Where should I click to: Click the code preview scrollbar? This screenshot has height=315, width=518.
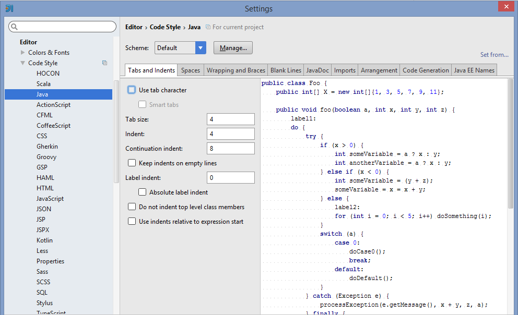tap(510, 143)
